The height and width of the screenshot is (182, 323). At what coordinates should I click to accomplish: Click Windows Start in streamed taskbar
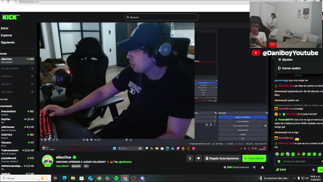(115, 148)
